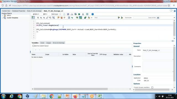
Task: Click the new document icon in toolbar
Action: point(64,14)
